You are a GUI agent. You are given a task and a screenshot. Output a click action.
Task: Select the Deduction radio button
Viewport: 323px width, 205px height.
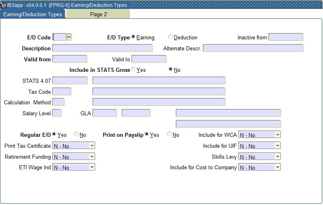(171, 37)
